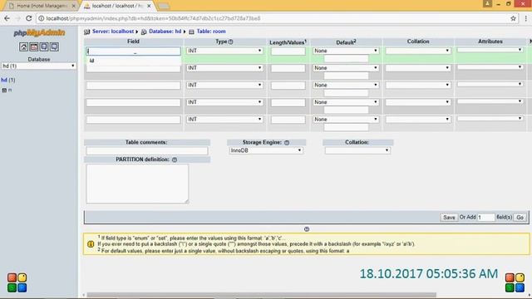Bookmark this page with the star icon
This screenshot has width=532, height=299.
pos(513,18)
